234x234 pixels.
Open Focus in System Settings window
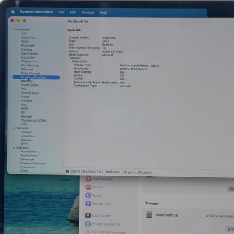click(94, 195)
